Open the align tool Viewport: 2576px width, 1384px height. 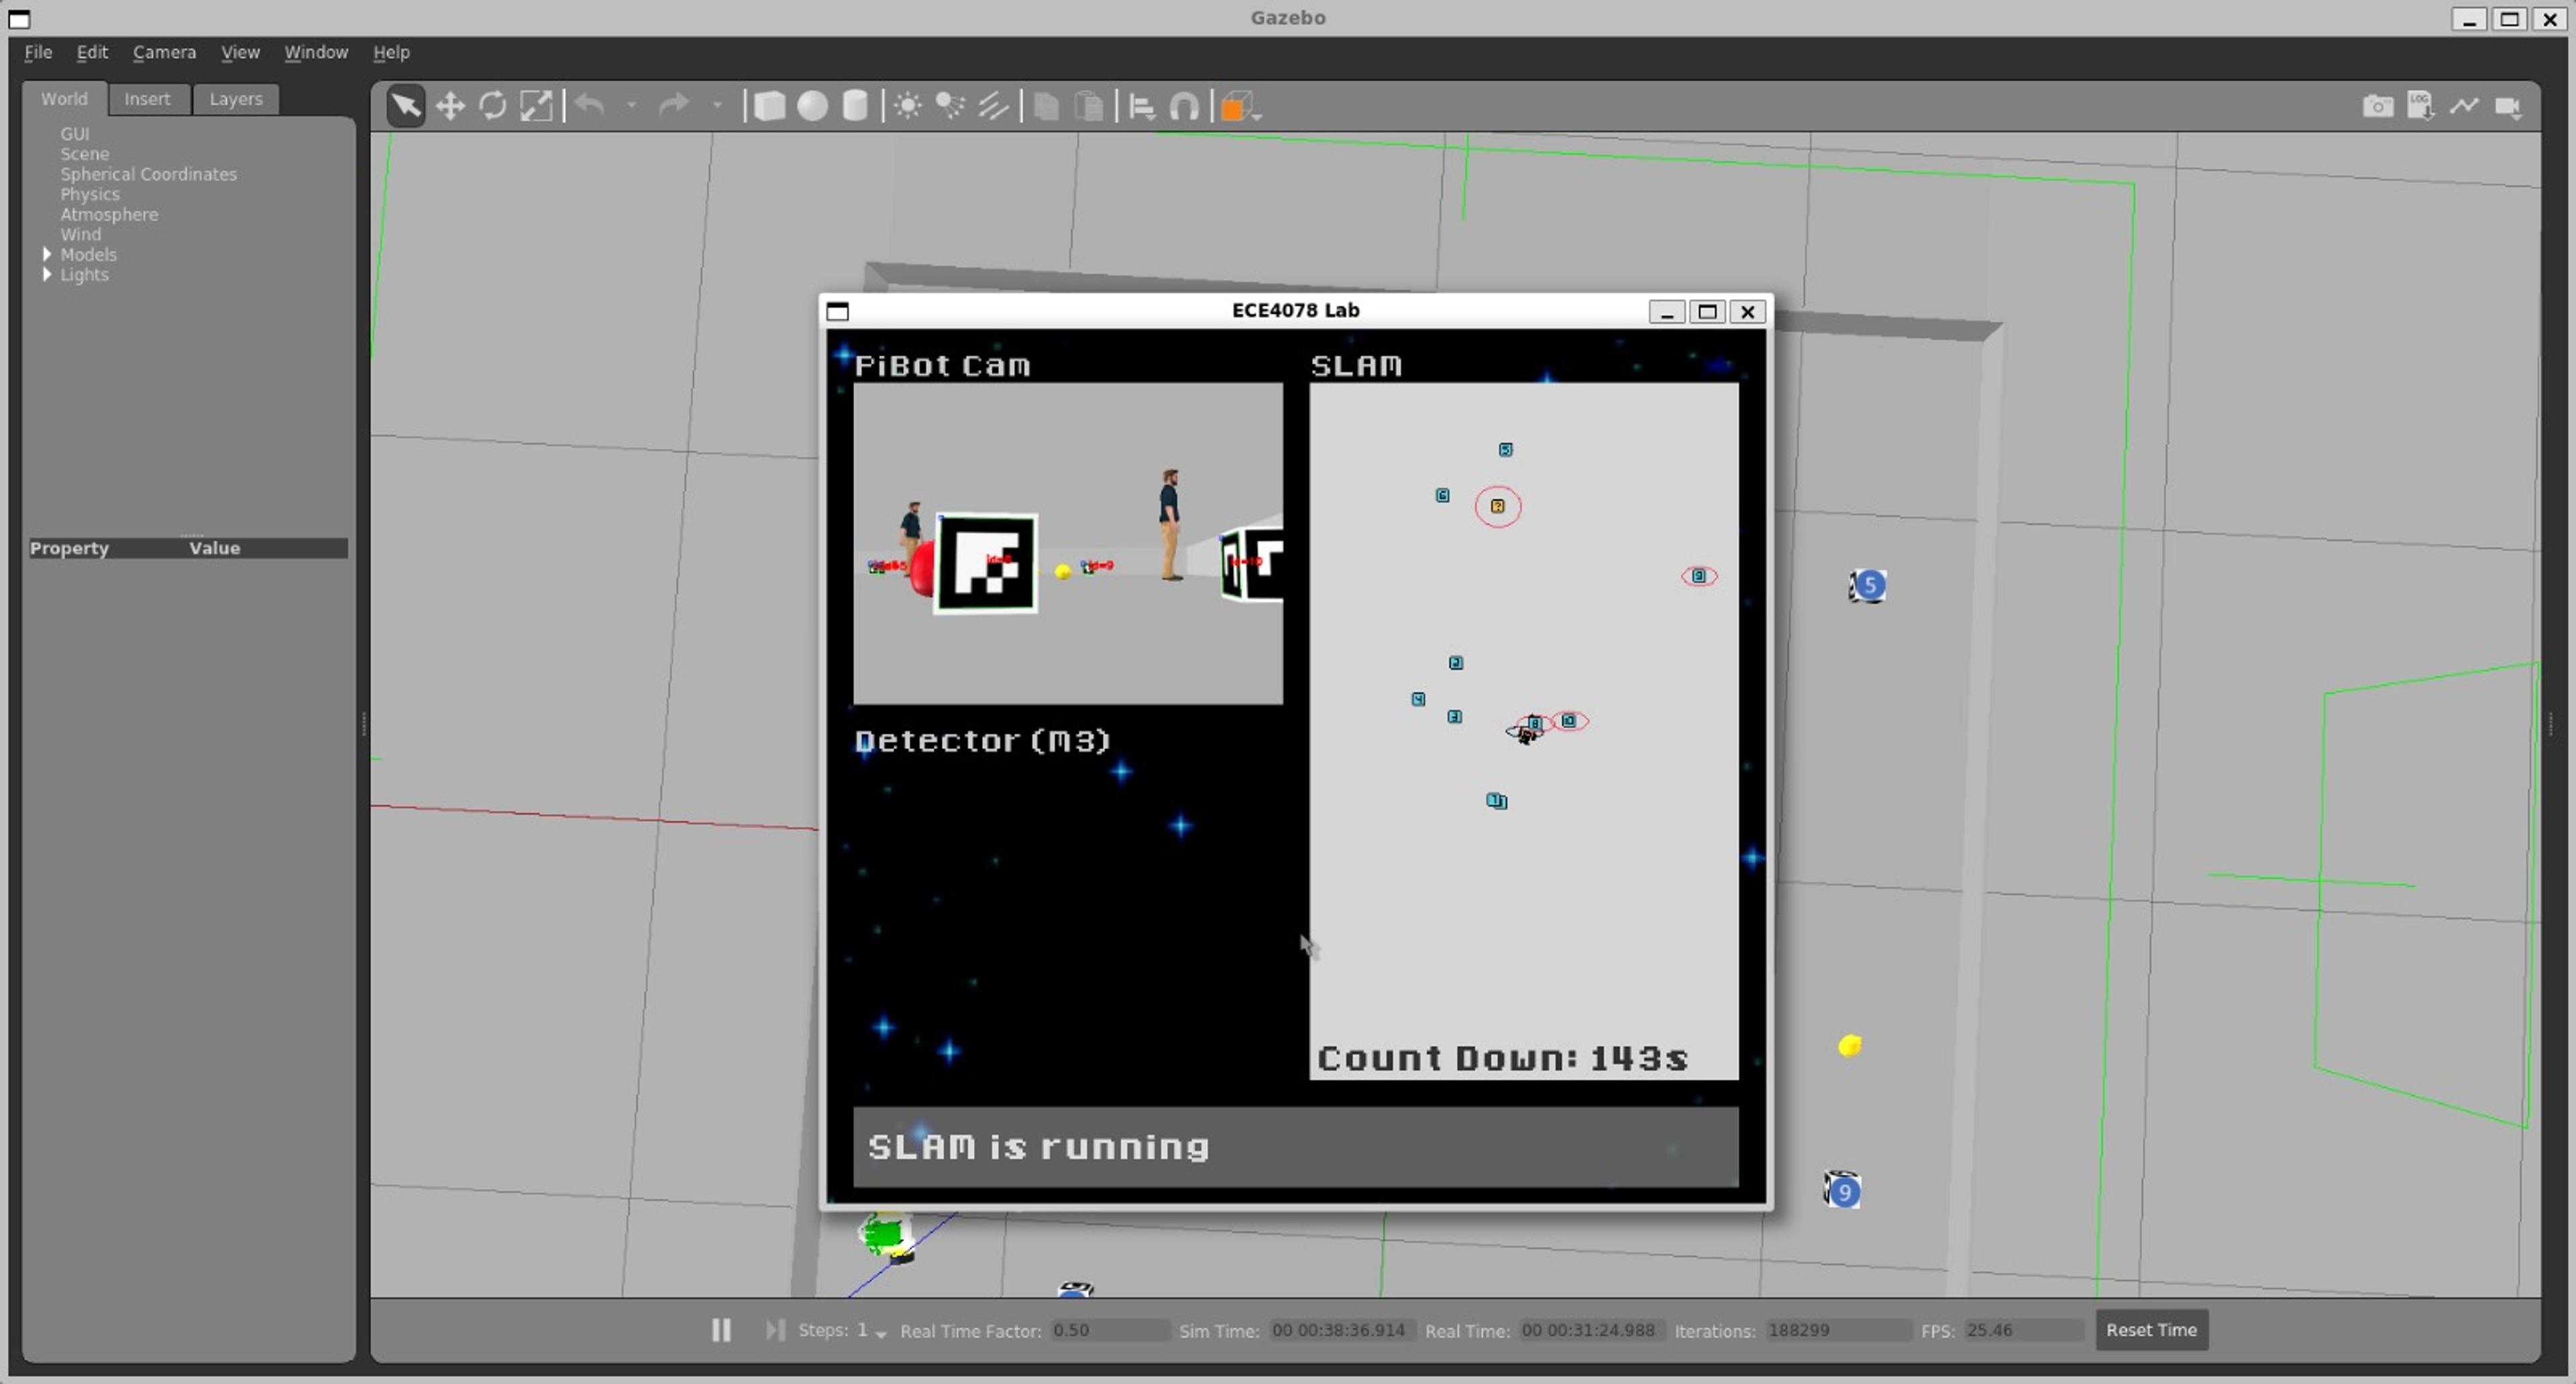[x=1142, y=106]
